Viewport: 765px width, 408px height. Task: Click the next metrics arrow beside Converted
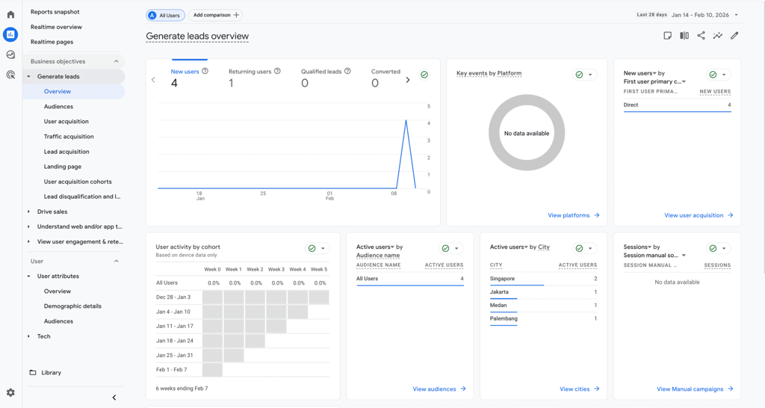tap(408, 80)
